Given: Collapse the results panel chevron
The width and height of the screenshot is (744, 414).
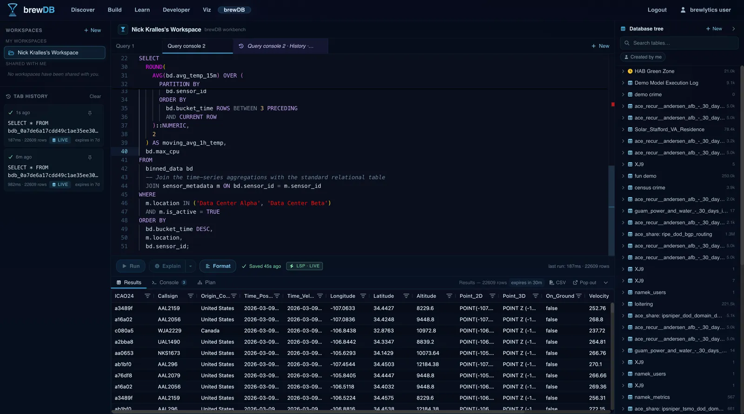Looking at the screenshot, I should [x=606, y=282].
